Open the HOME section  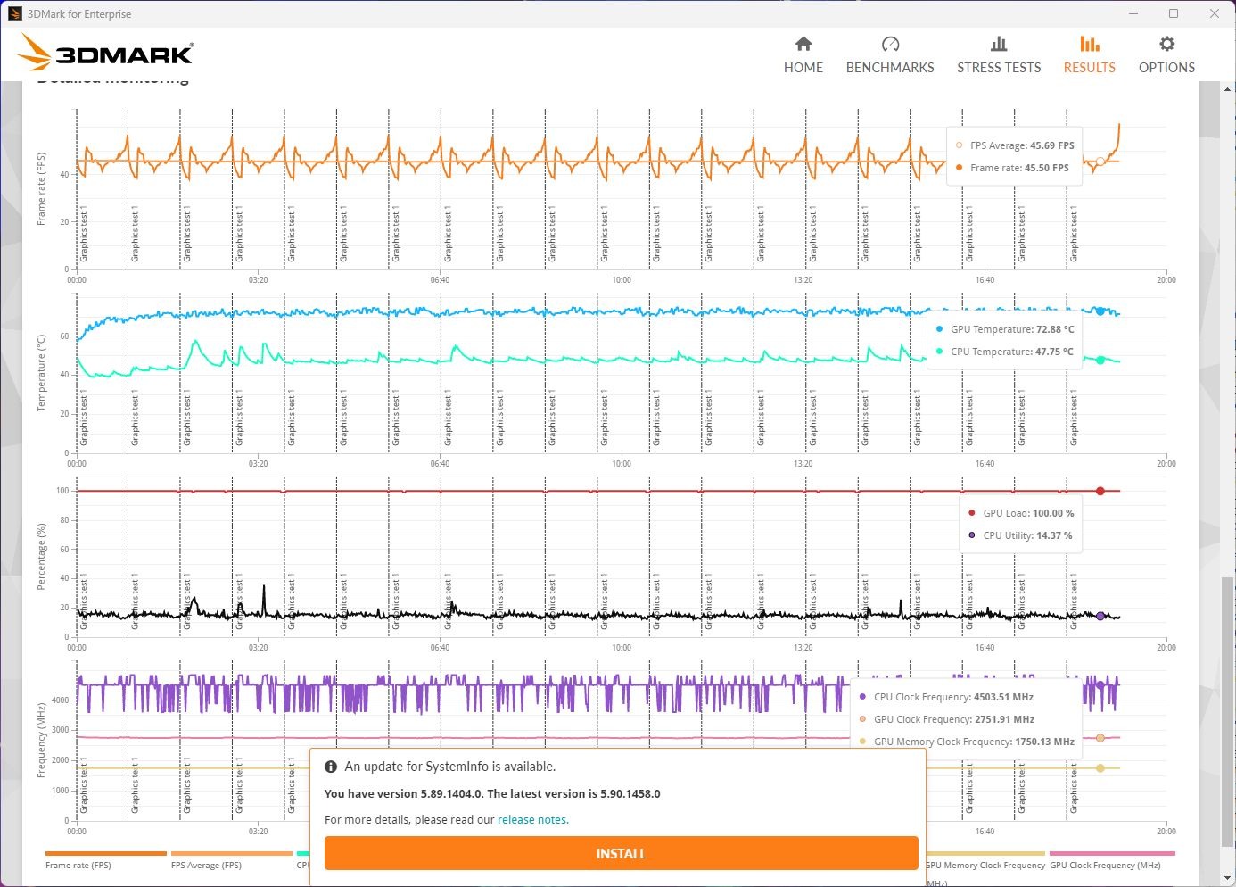[x=803, y=55]
